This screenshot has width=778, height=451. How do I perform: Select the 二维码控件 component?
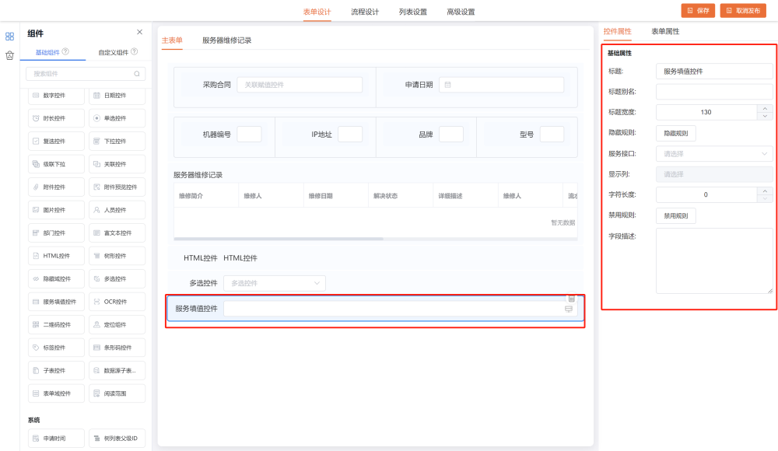[58, 324]
